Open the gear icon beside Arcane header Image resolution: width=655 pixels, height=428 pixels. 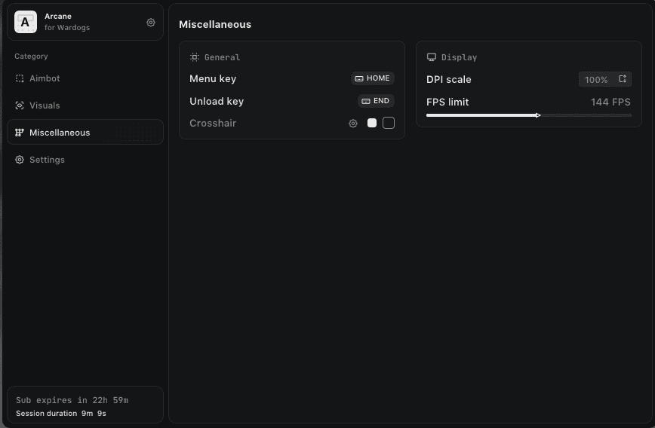(x=151, y=23)
